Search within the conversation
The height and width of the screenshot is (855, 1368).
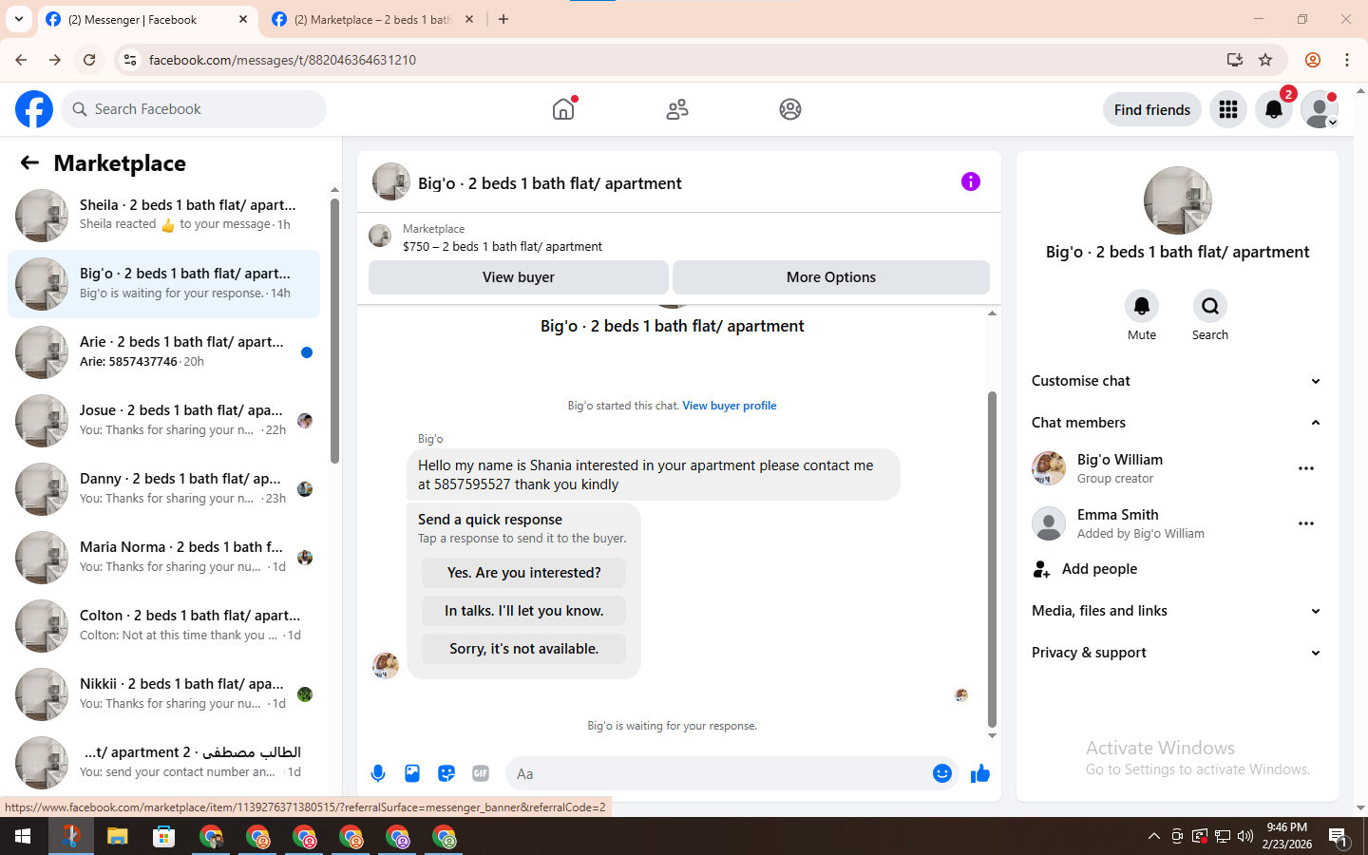pos(1210,306)
